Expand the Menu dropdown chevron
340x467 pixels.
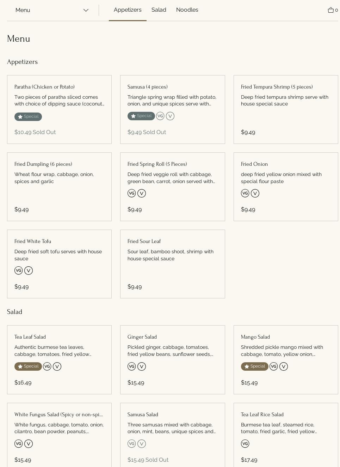pos(86,10)
